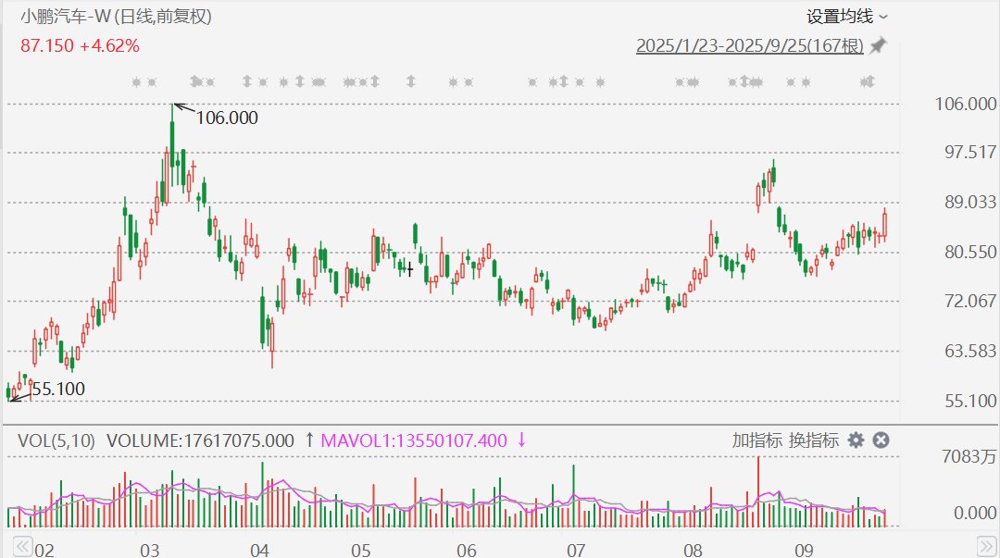Click the rightmost event marker above the chart

(868, 82)
